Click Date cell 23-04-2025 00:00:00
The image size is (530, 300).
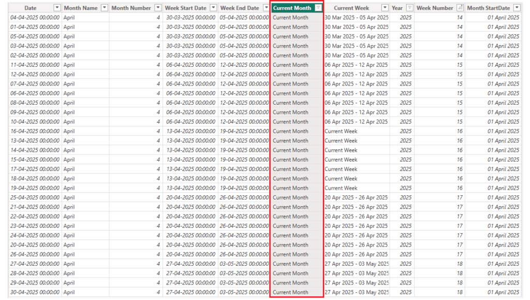(35, 225)
